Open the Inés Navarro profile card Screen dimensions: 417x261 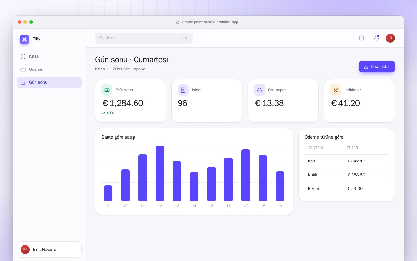[49, 250]
